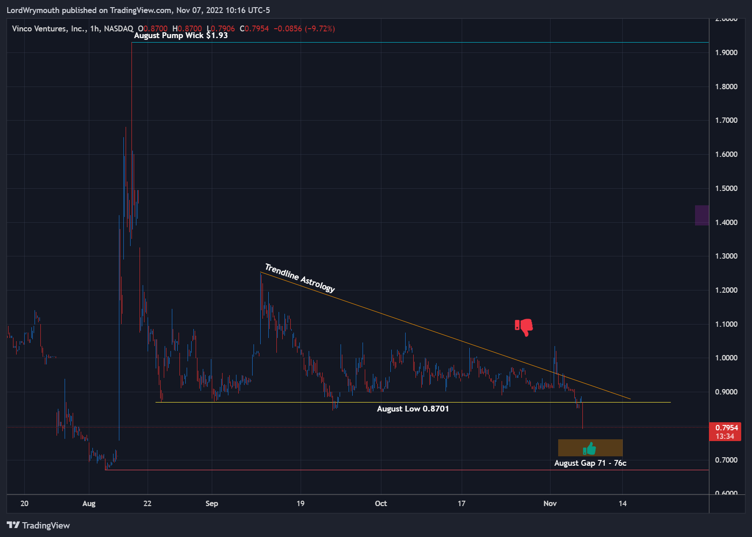This screenshot has width=752, height=537.
Task: Click the 'Aug' date axis label
Action: (89, 503)
